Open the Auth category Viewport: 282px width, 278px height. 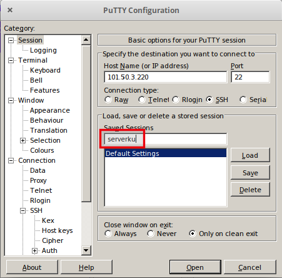point(49,250)
